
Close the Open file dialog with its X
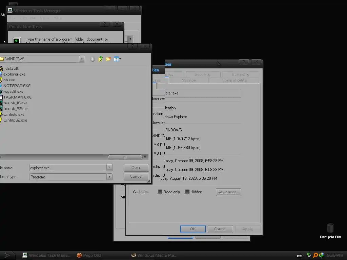coord(144,46)
